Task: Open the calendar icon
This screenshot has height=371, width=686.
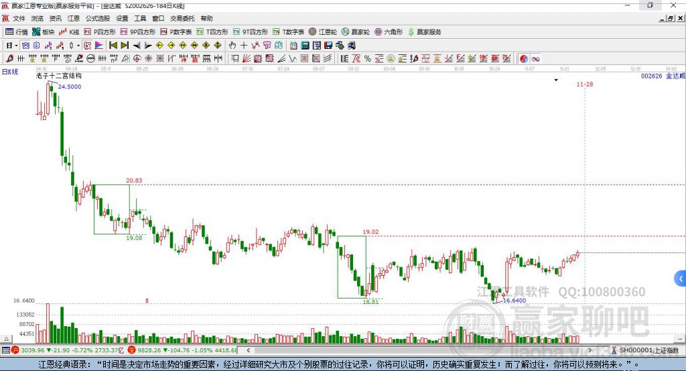Action: (x=293, y=46)
